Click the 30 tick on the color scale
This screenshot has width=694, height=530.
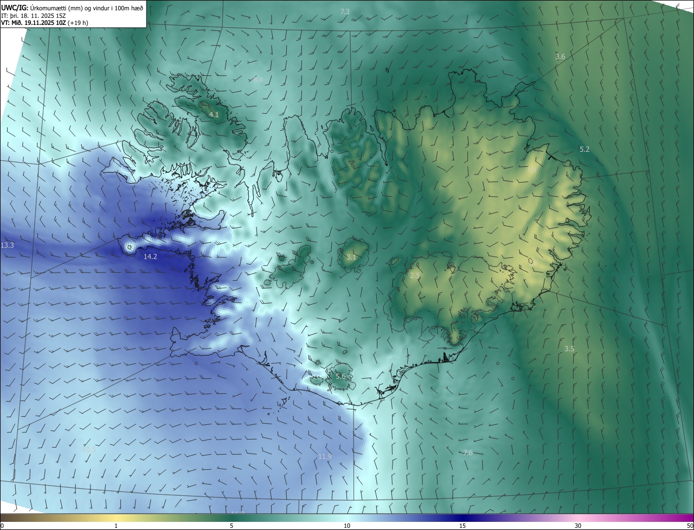pos(578,526)
